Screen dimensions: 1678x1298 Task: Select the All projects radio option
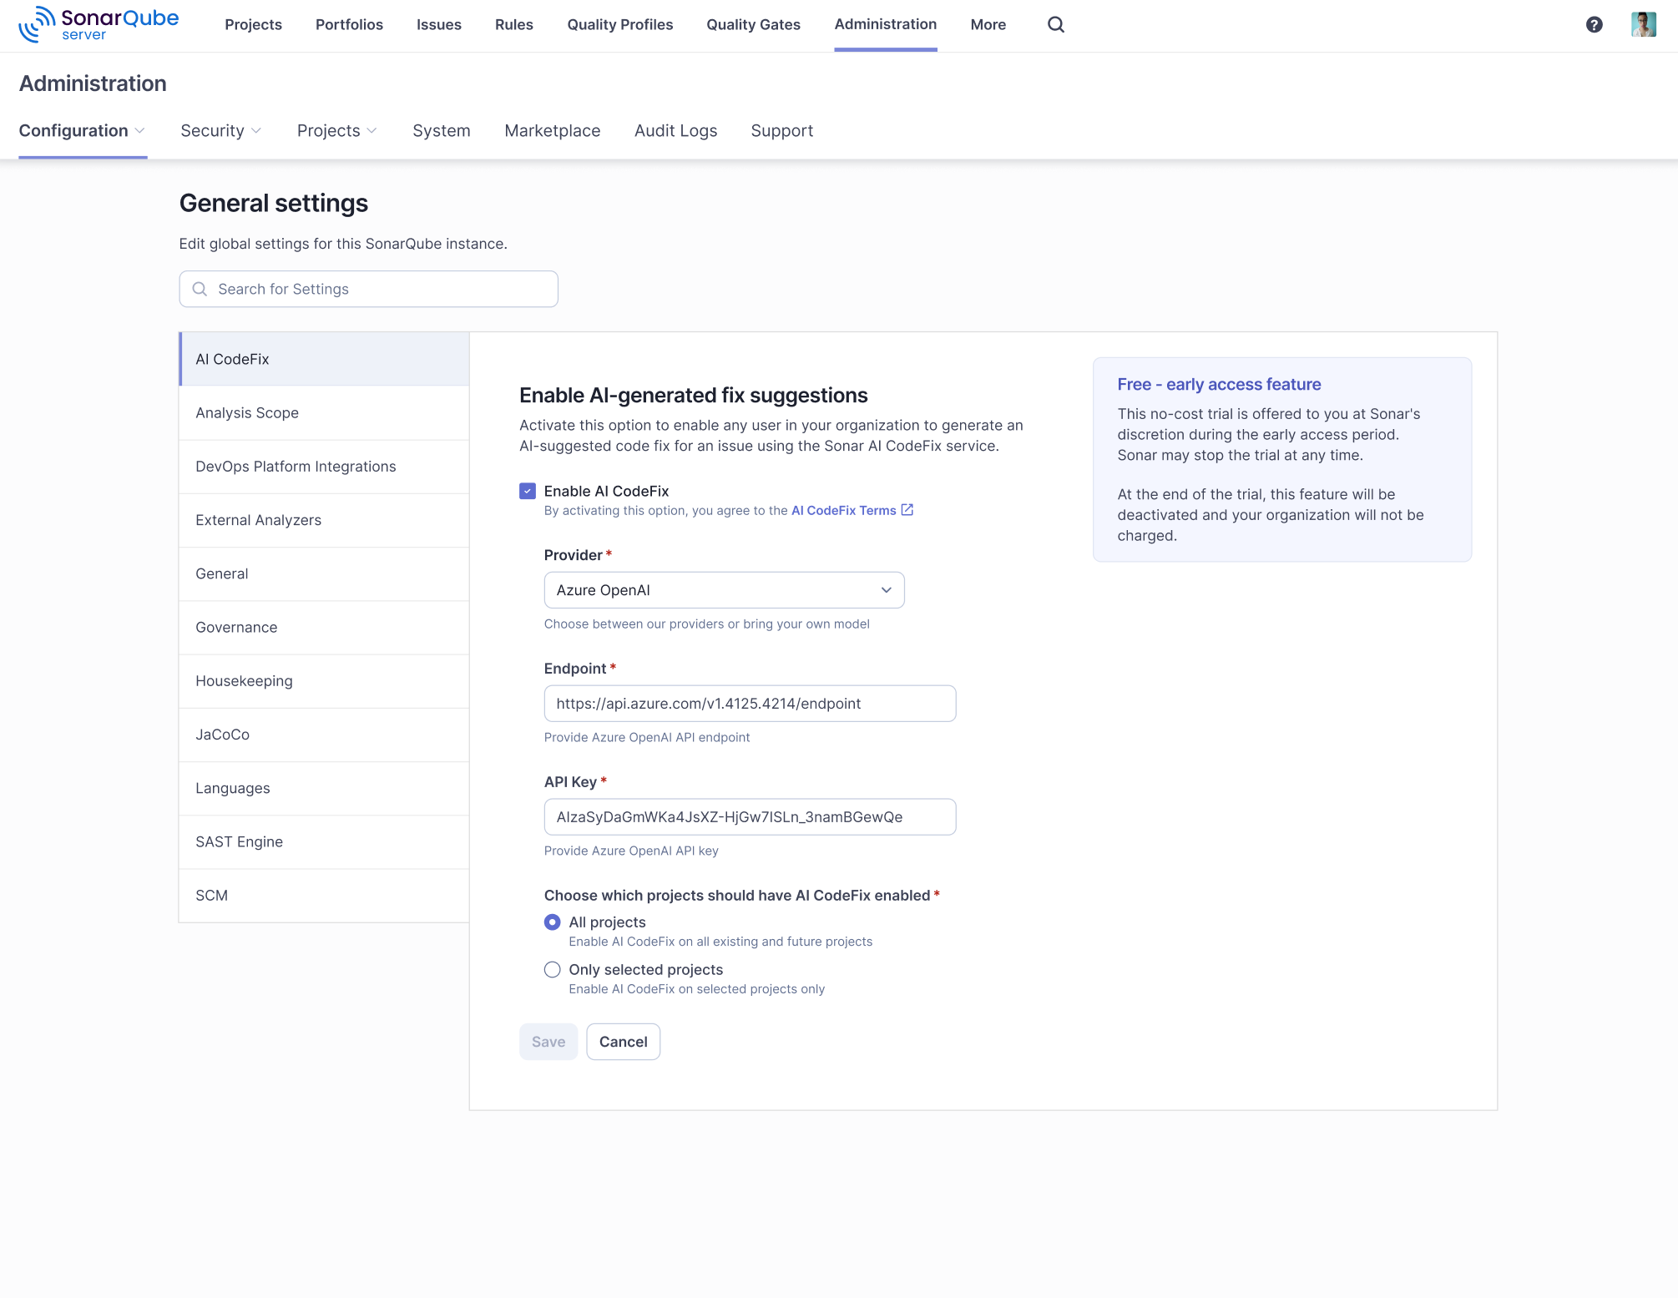[552, 922]
